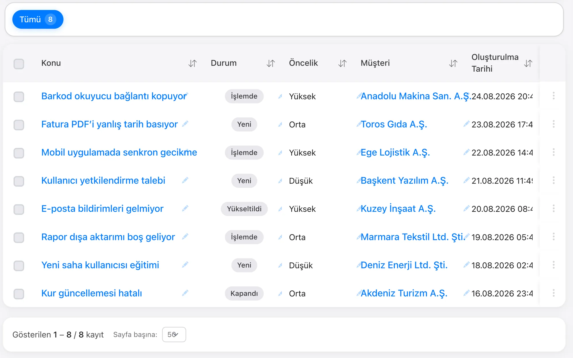Open the Sayfa başına dropdown

(x=174, y=335)
